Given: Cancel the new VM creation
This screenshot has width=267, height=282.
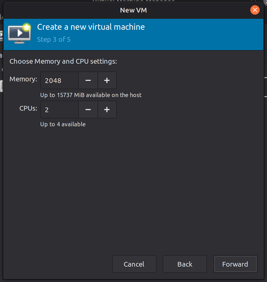Looking at the screenshot, I should [x=134, y=264].
